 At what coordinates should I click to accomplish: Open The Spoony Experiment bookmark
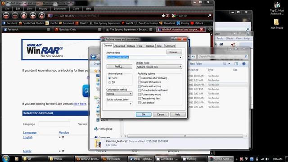pyautogui.click(x=105, y=23)
